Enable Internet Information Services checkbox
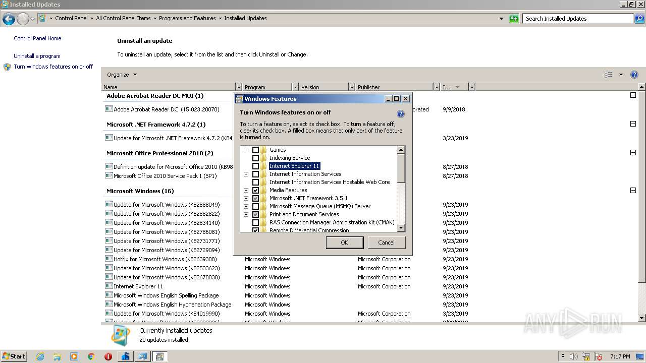 point(255,174)
